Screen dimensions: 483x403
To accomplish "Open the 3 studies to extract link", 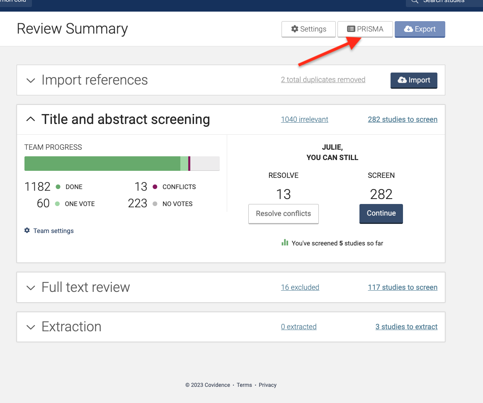I will click(x=406, y=327).
